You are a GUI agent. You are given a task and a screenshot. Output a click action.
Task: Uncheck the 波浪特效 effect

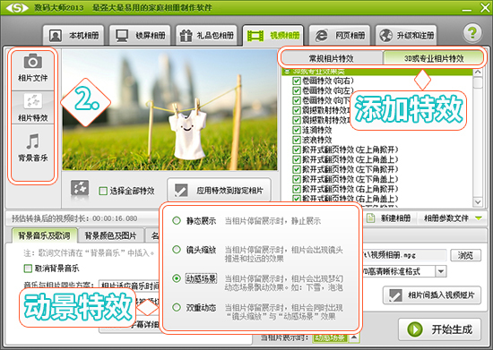pyautogui.click(x=296, y=140)
